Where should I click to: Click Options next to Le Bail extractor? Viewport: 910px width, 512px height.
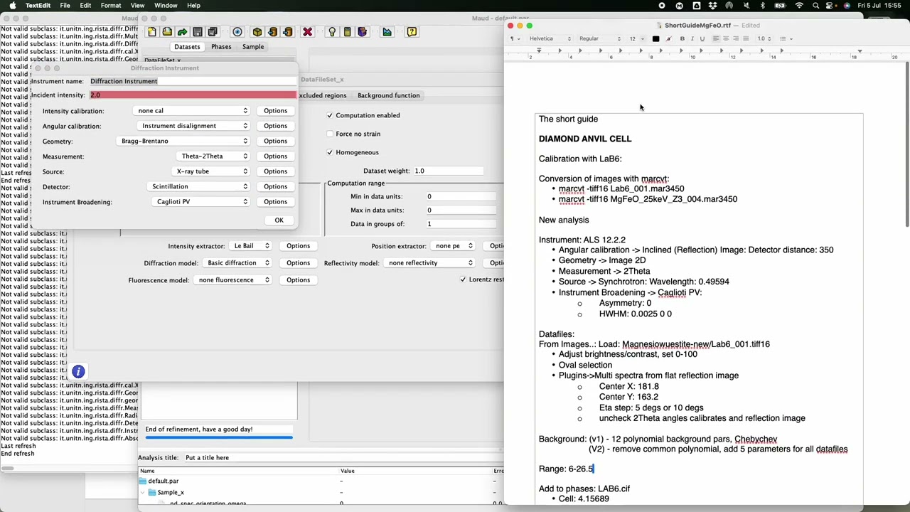tap(298, 246)
